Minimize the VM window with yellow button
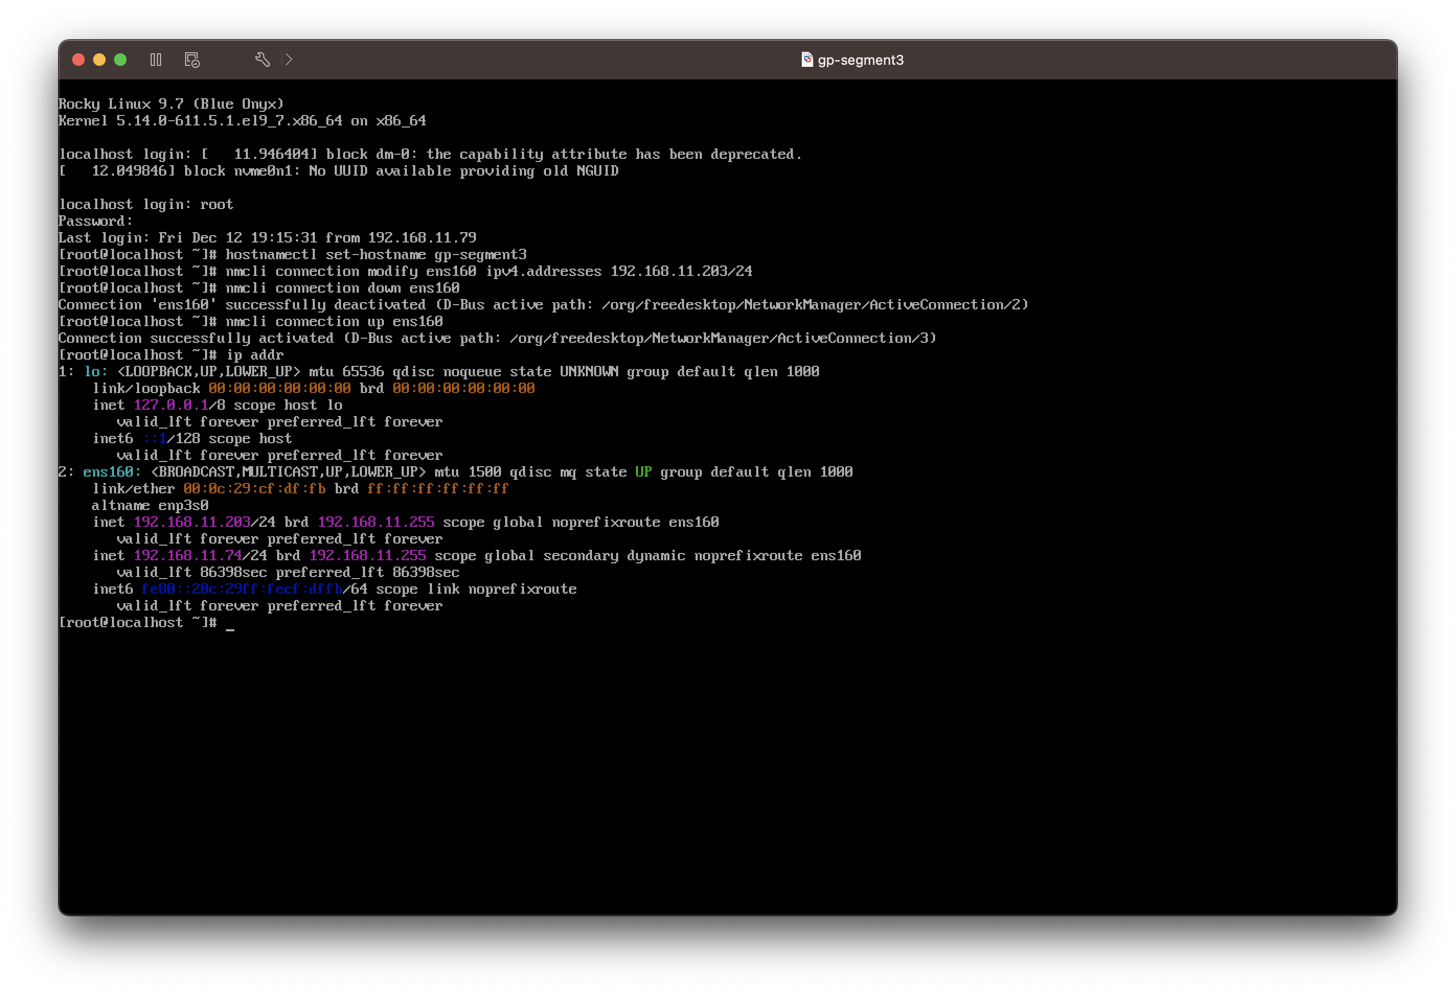 (99, 60)
